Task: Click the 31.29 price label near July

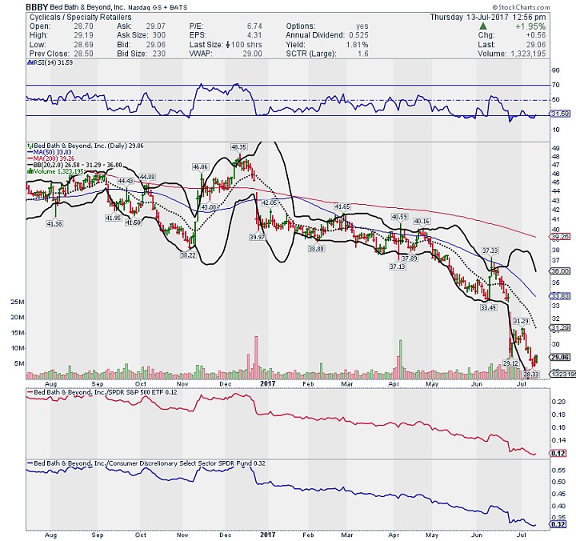Action: click(x=521, y=321)
